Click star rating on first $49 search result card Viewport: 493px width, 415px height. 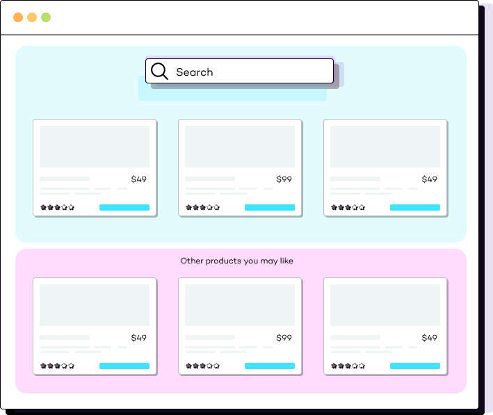(x=57, y=207)
